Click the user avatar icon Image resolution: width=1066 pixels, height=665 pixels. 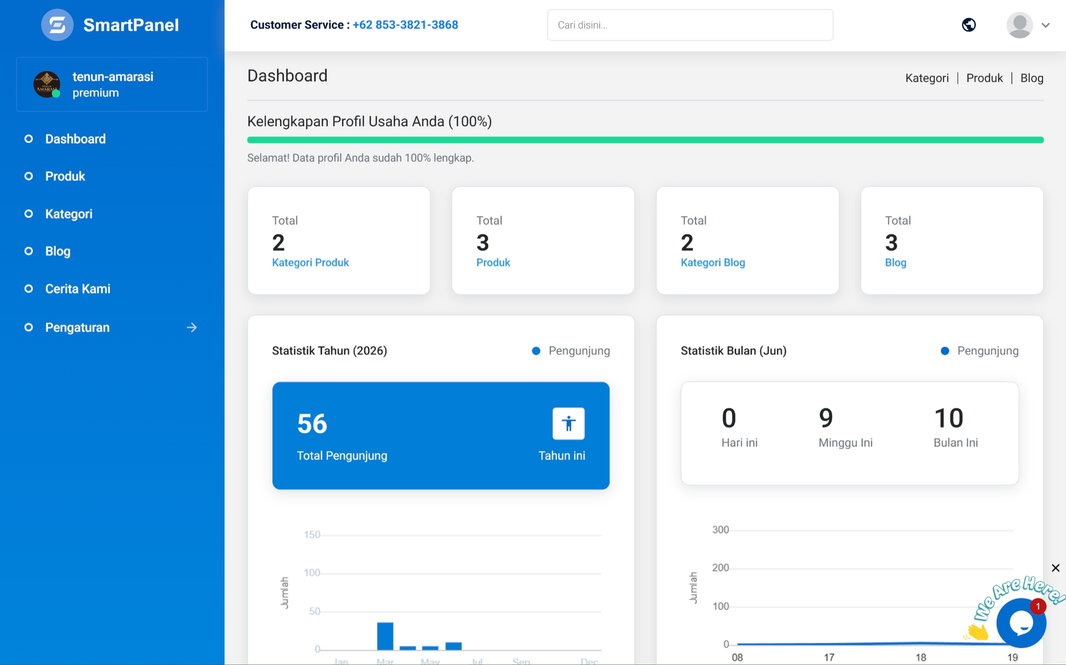[x=1019, y=25]
